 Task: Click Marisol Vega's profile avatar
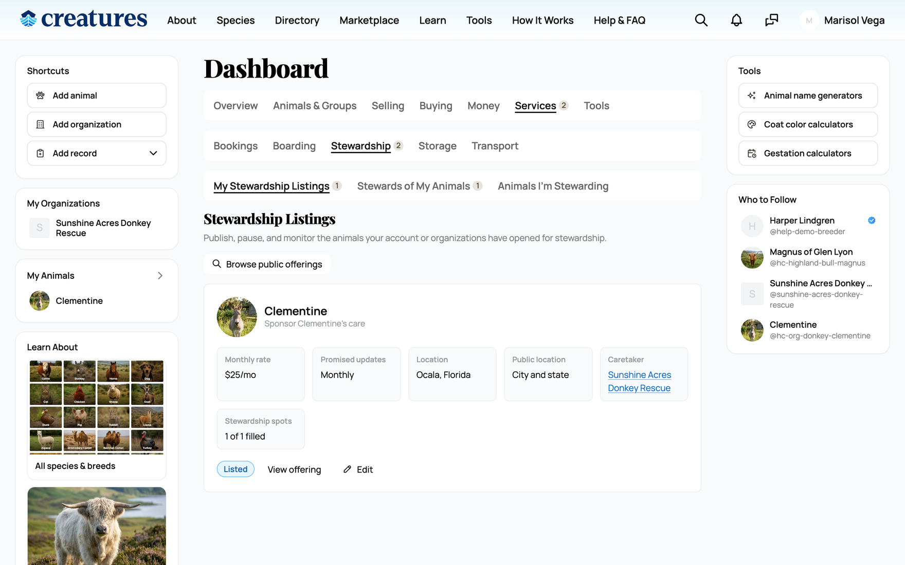[809, 20]
